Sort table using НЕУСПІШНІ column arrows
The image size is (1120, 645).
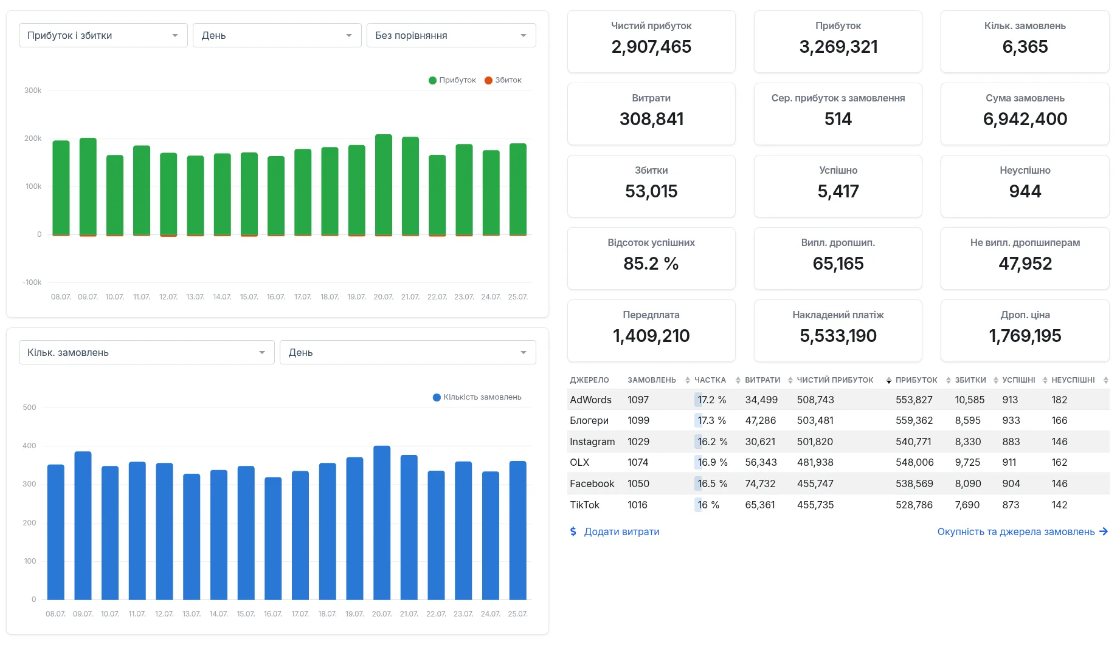coord(1105,380)
